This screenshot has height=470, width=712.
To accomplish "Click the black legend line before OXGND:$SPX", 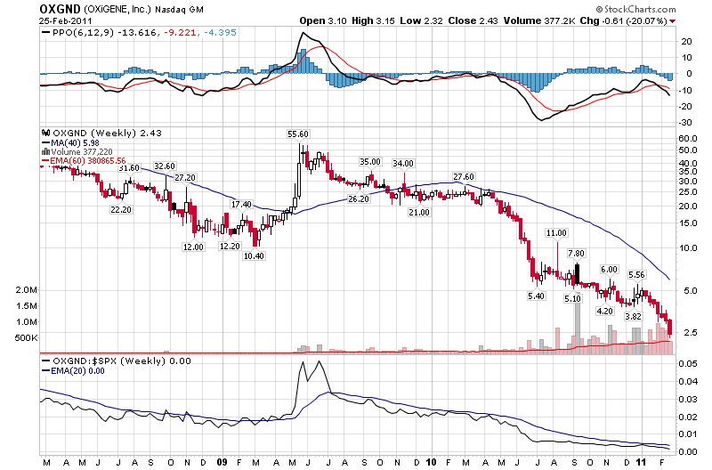I will tap(45, 361).
